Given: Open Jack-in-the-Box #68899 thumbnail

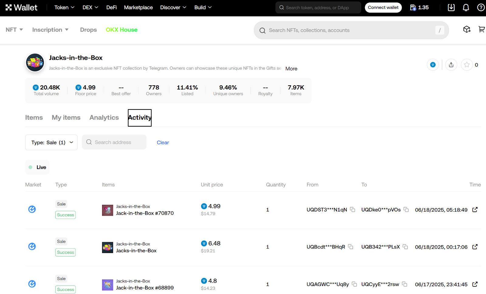Looking at the screenshot, I should click(108, 285).
